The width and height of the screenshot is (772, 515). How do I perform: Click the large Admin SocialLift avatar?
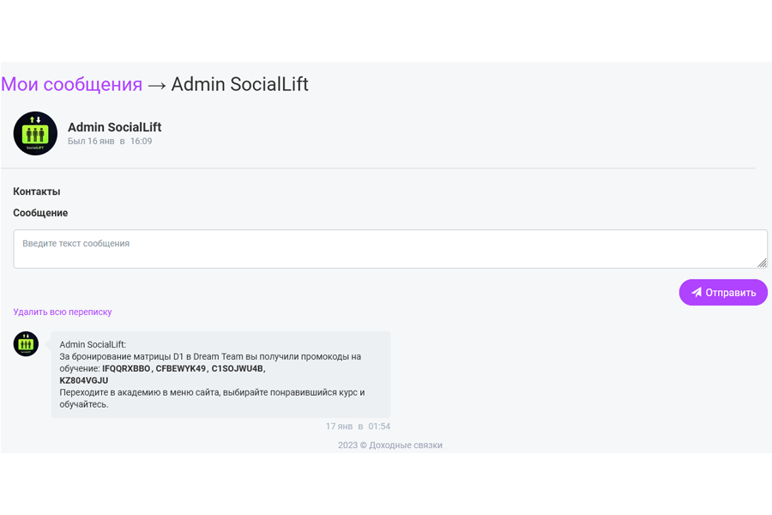click(35, 133)
